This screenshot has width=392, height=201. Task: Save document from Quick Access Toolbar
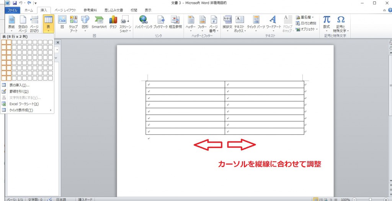tap(15, 3)
